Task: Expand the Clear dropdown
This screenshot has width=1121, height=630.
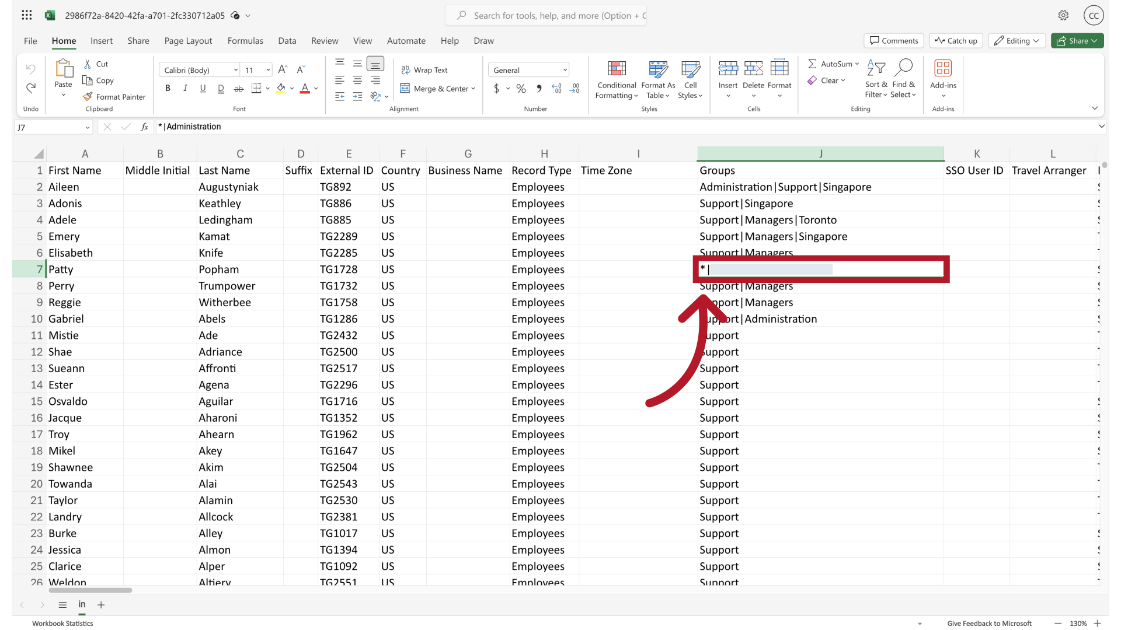Action: coord(843,80)
